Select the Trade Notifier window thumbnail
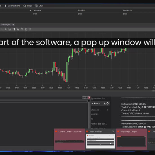Screen dimensions: 155x155 click(100, 141)
